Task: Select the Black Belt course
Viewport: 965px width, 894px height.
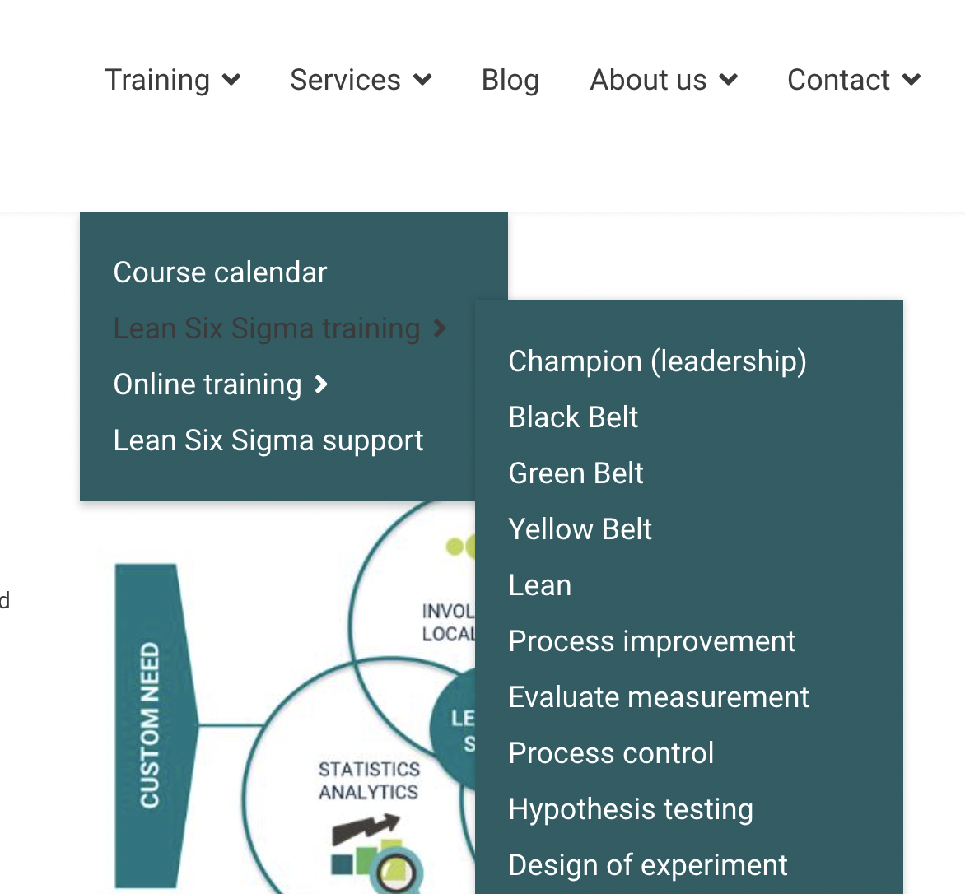Action: coord(573,417)
